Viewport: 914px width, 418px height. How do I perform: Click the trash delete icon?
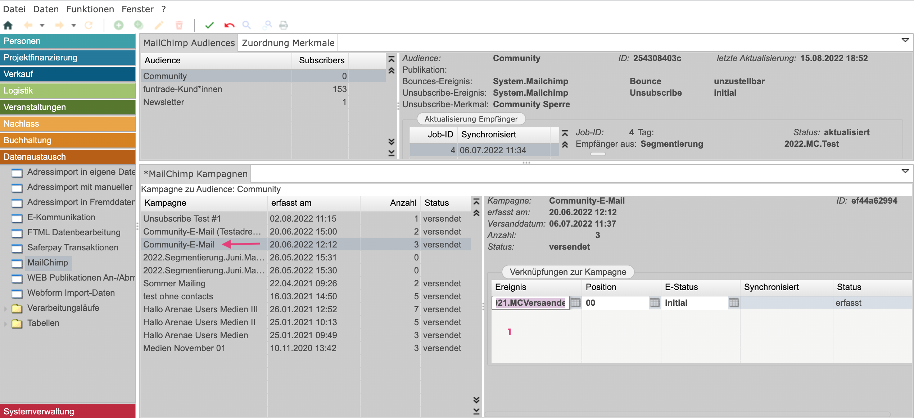point(179,25)
